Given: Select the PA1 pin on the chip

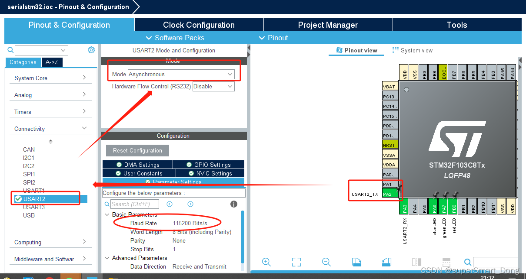Looking at the screenshot, I should pyautogui.click(x=390, y=184).
